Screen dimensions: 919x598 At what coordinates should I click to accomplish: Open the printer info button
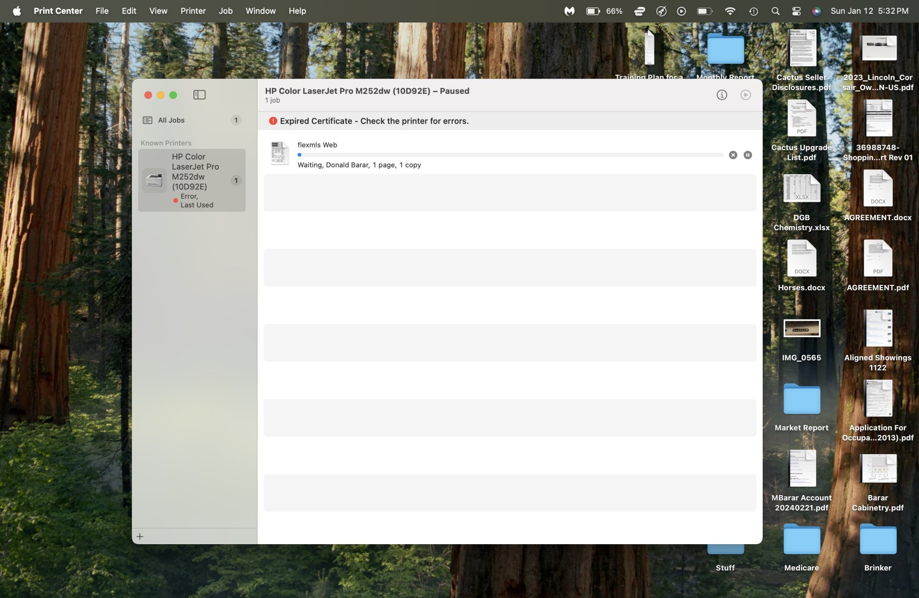[722, 95]
